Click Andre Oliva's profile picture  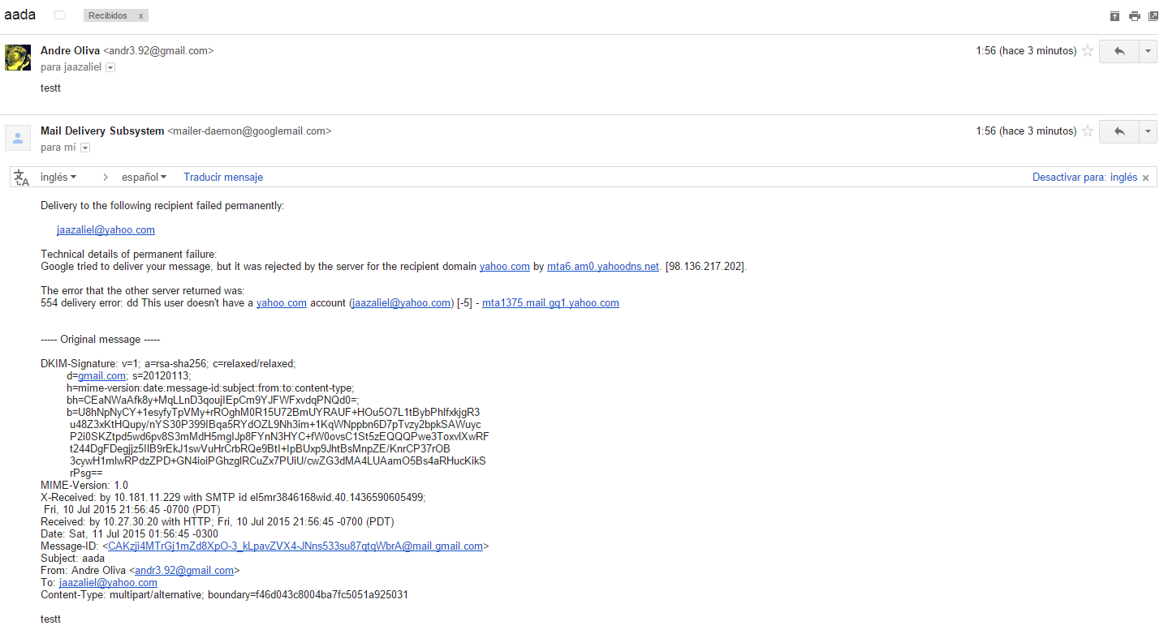pyautogui.click(x=18, y=57)
